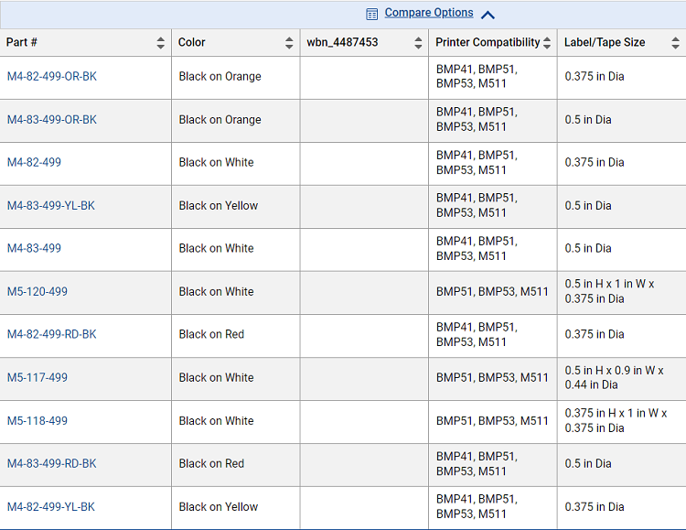Click 0.375 in Dia size for M4-82-499
Image resolution: width=686 pixels, height=530 pixels.
click(x=595, y=162)
